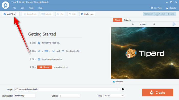This screenshot has height=100, width=179.
Task: Toggle the No Menu checkbox
Action: point(114,82)
